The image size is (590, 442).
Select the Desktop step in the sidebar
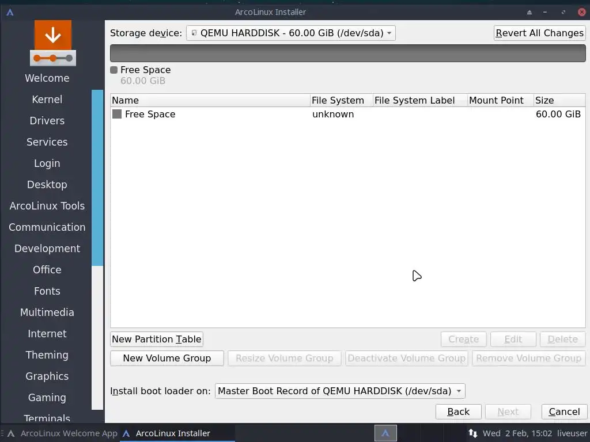[x=47, y=185]
